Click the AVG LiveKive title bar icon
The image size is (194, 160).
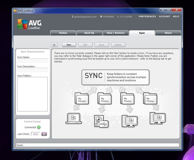point(15,11)
